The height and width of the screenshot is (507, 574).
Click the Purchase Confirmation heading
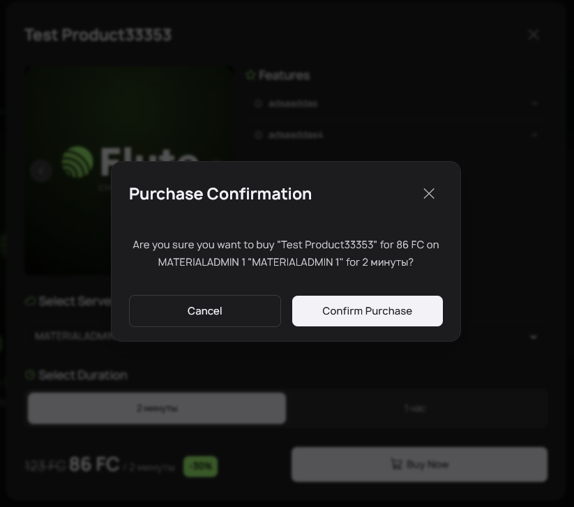pyautogui.click(x=220, y=194)
